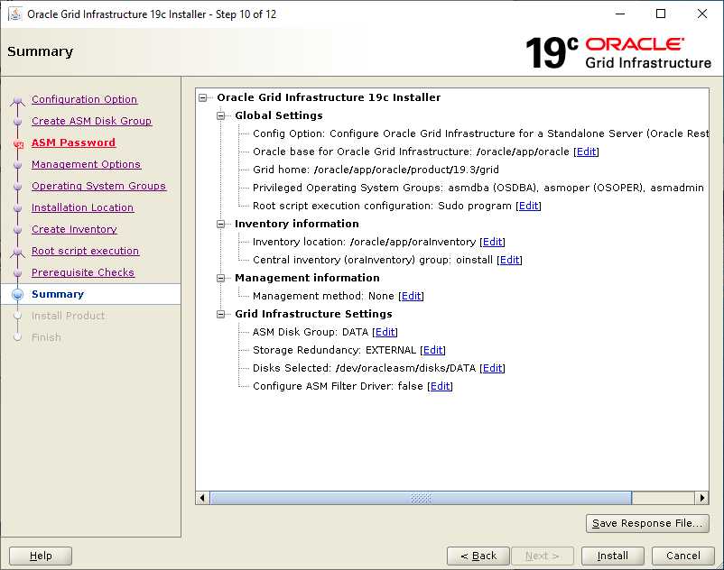Collapse the Management information tree node
Viewport: 724px width, 570px height.
pos(220,278)
